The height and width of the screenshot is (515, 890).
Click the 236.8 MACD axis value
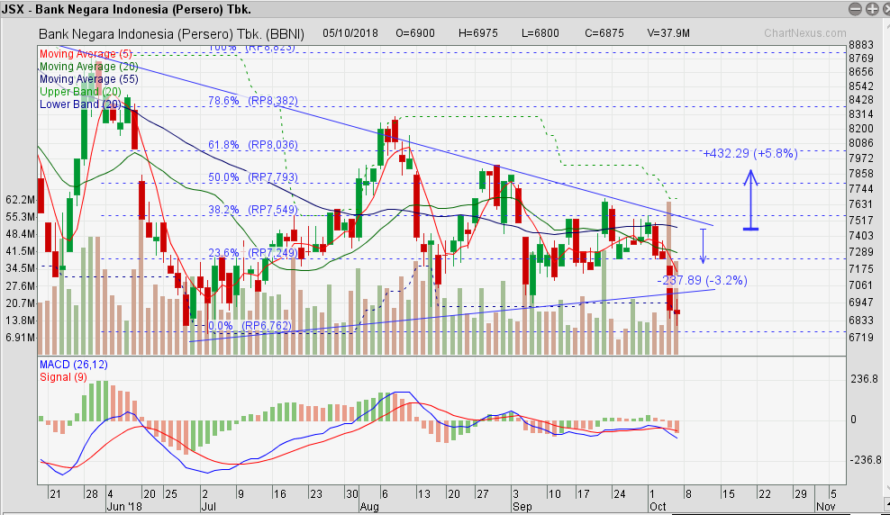pos(863,379)
